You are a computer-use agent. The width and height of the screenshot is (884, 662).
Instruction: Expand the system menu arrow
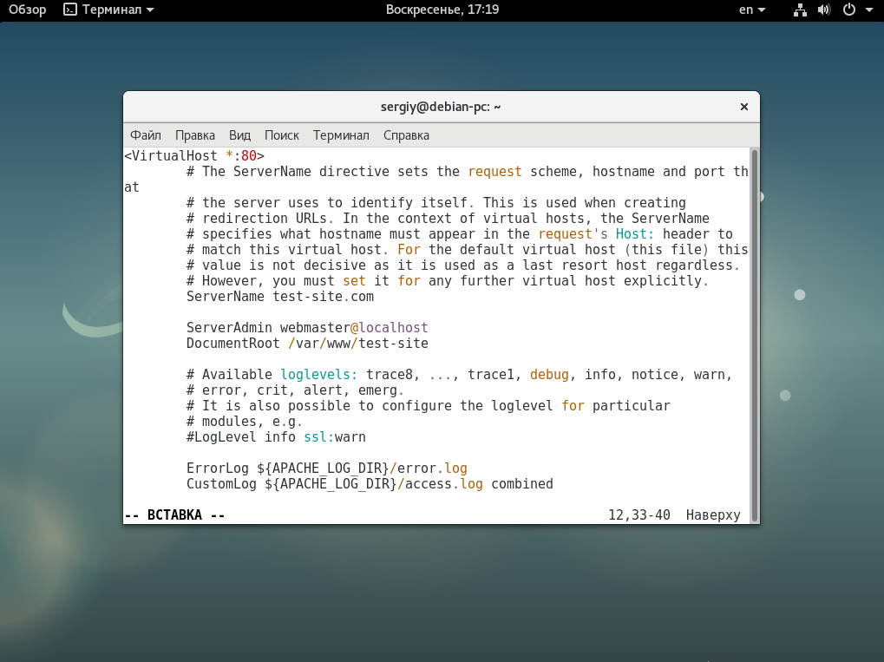868,10
